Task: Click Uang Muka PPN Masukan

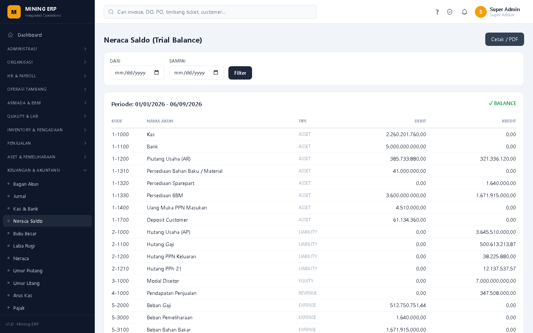Action: (177, 208)
